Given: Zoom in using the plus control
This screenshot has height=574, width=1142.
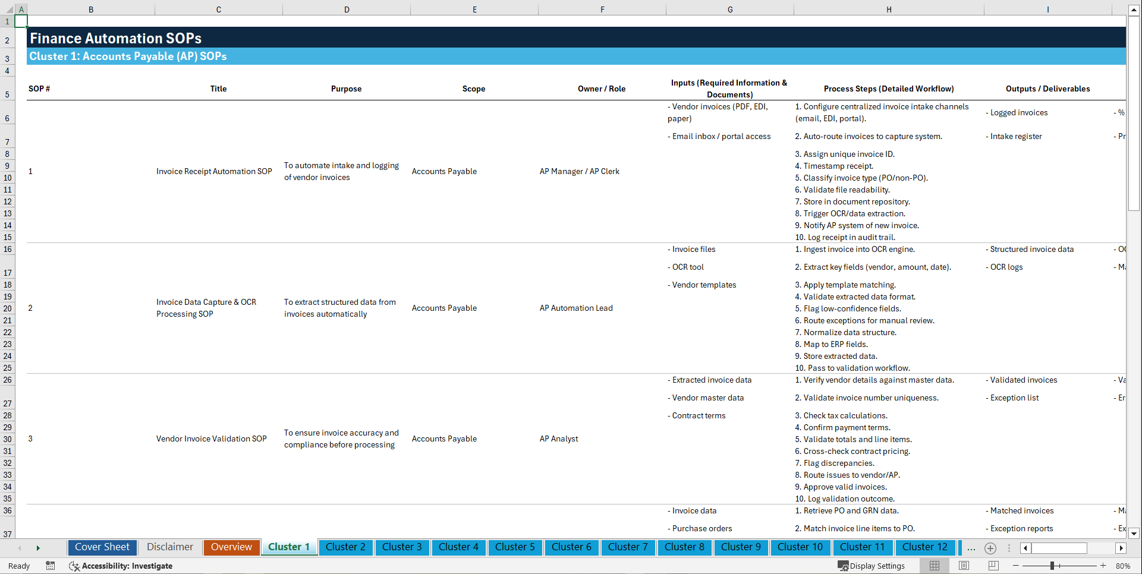Looking at the screenshot, I should 1104,566.
